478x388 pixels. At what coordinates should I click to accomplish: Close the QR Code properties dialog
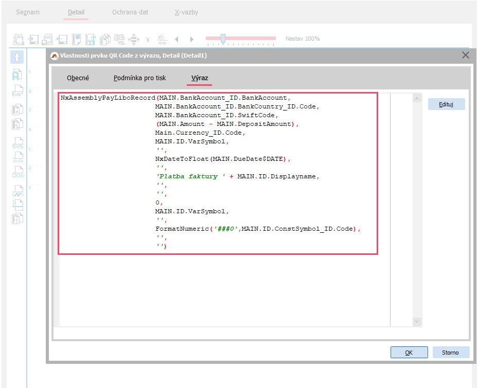point(466,55)
